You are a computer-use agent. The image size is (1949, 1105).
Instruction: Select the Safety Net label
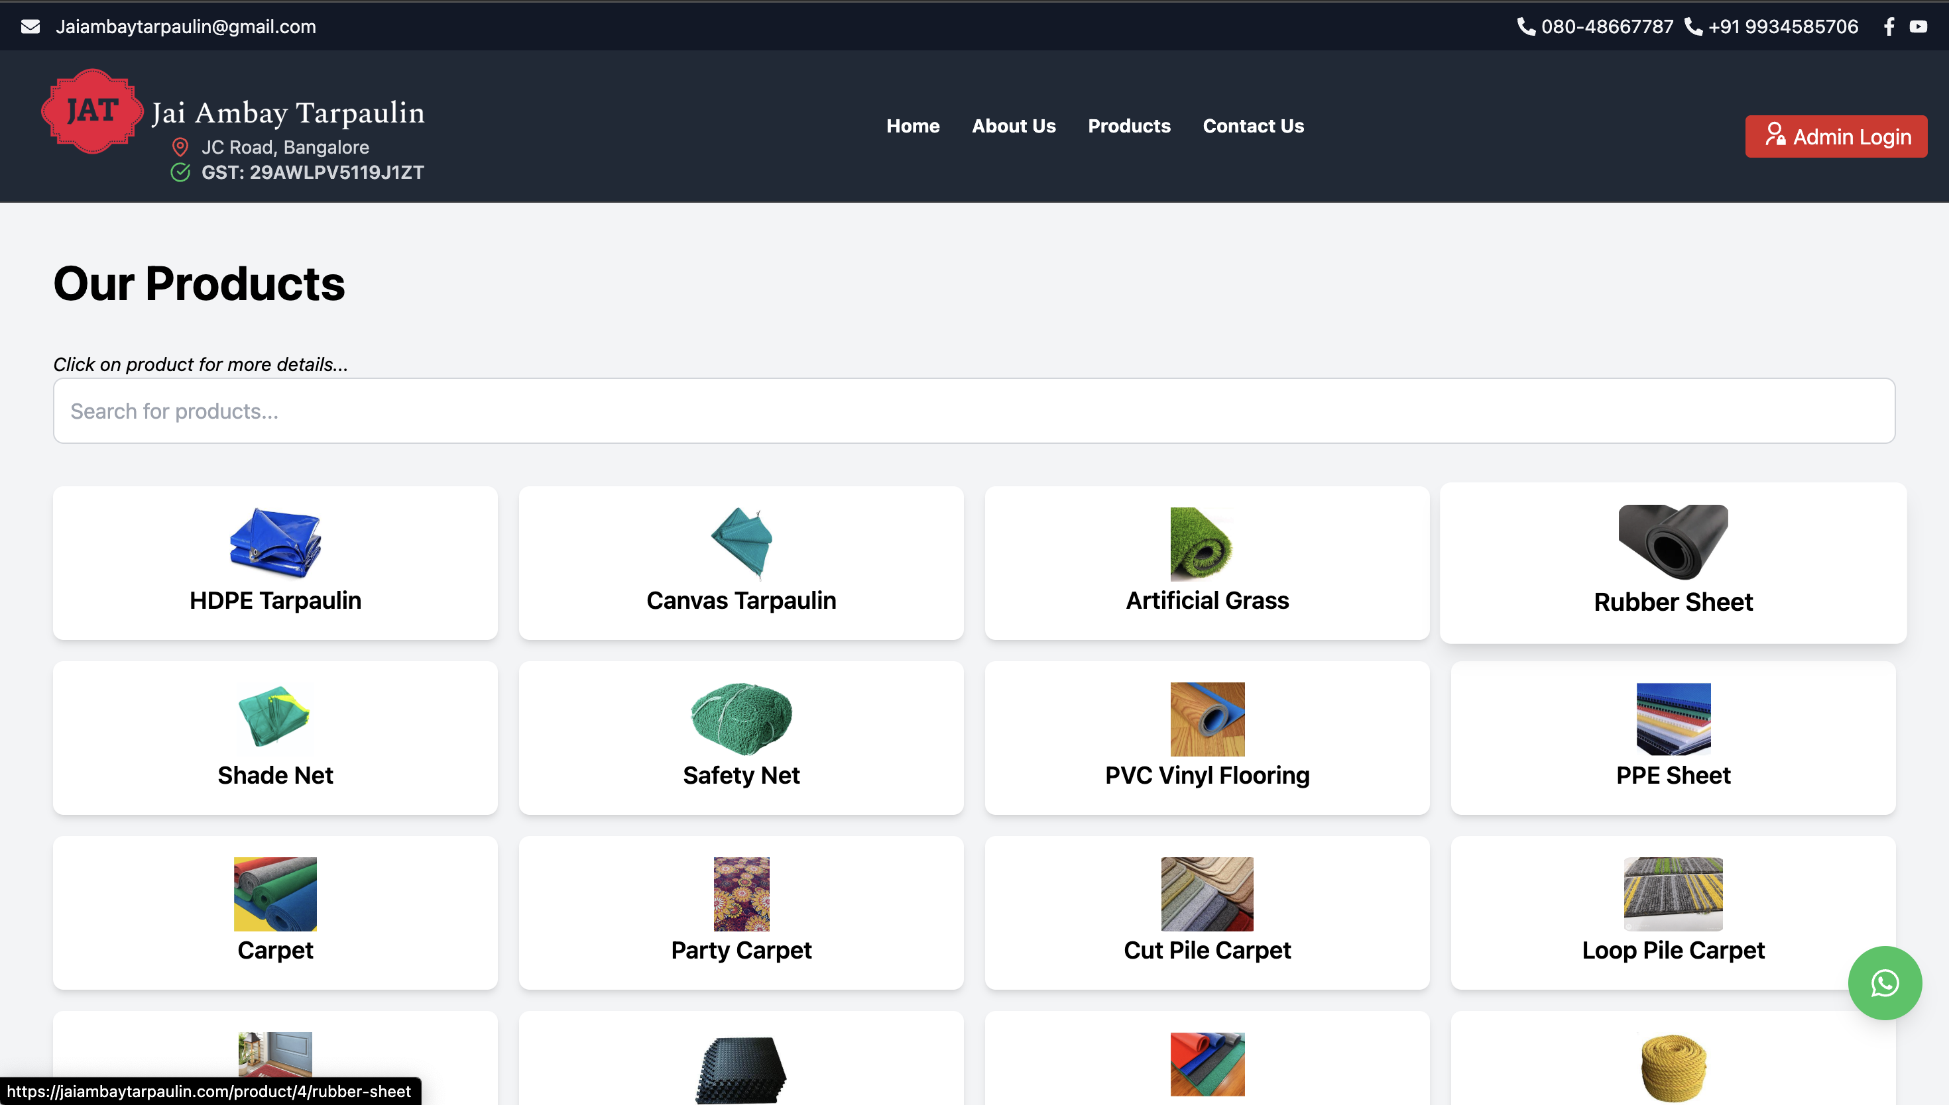(x=742, y=775)
